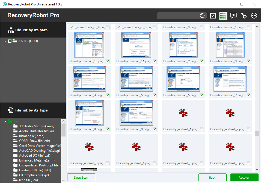Uncheck the k9-webprotection_10.png checkbox
The image size is (261, 183).
pos(108,61)
